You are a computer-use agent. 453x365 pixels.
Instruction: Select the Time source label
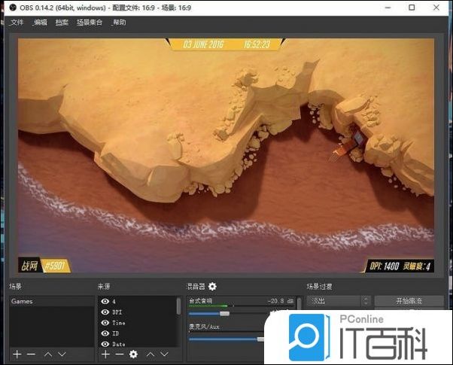[119, 323]
